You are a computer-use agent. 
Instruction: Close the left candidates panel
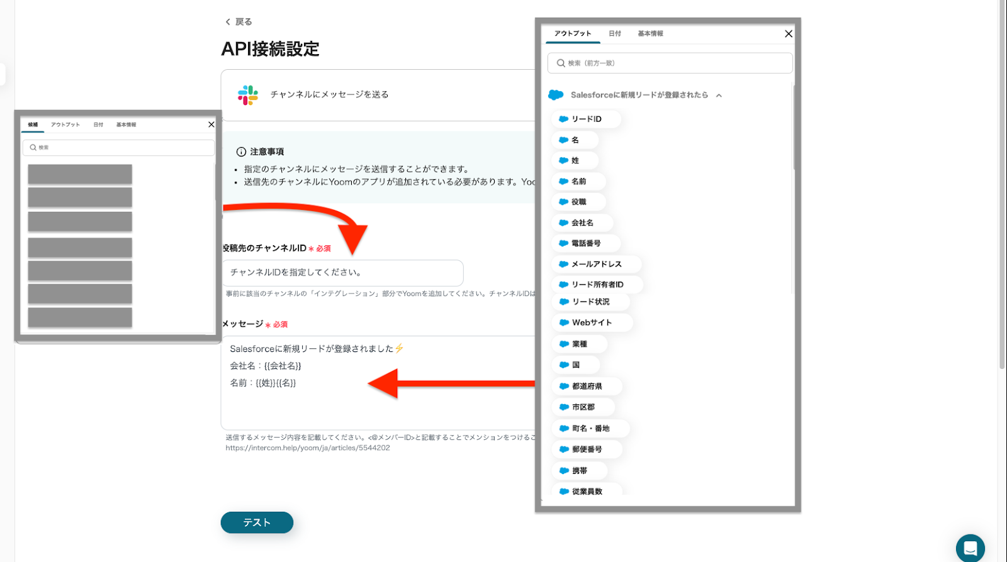pos(211,124)
